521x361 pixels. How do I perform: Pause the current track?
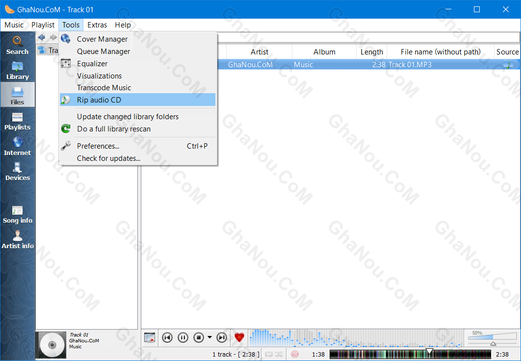[183, 337]
